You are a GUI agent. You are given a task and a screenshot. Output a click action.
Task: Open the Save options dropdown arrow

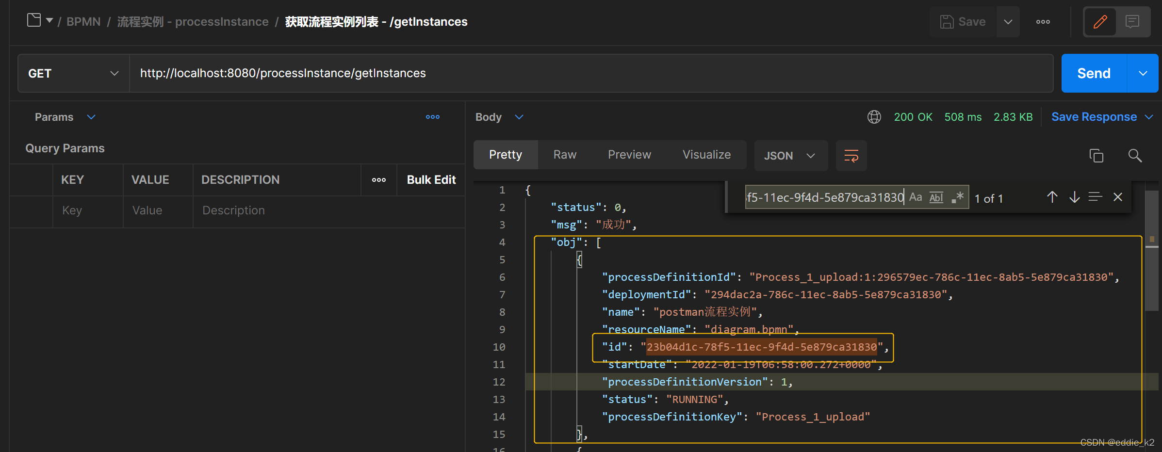point(1008,22)
